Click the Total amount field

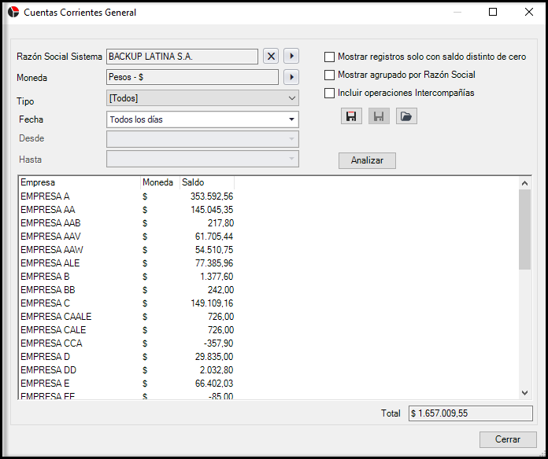point(471,413)
